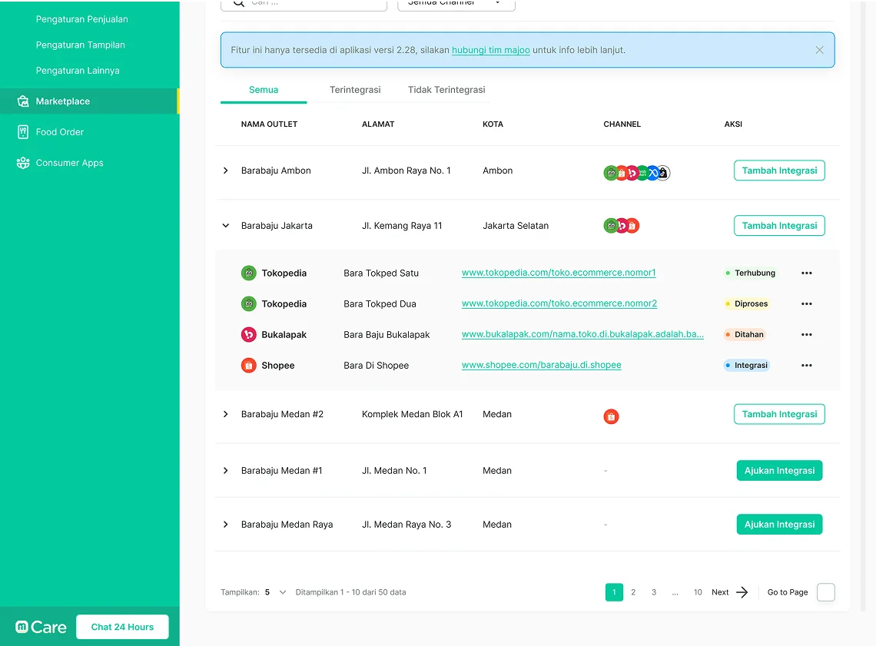This screenshot has width=876, height=646.
Task: Click the Go to Page input box
Action: 825,592
